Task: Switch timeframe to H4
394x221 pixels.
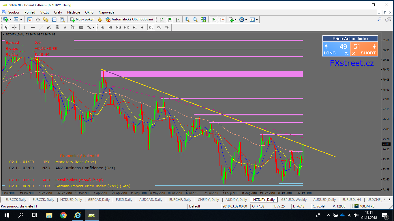Action: coord(143,27)
